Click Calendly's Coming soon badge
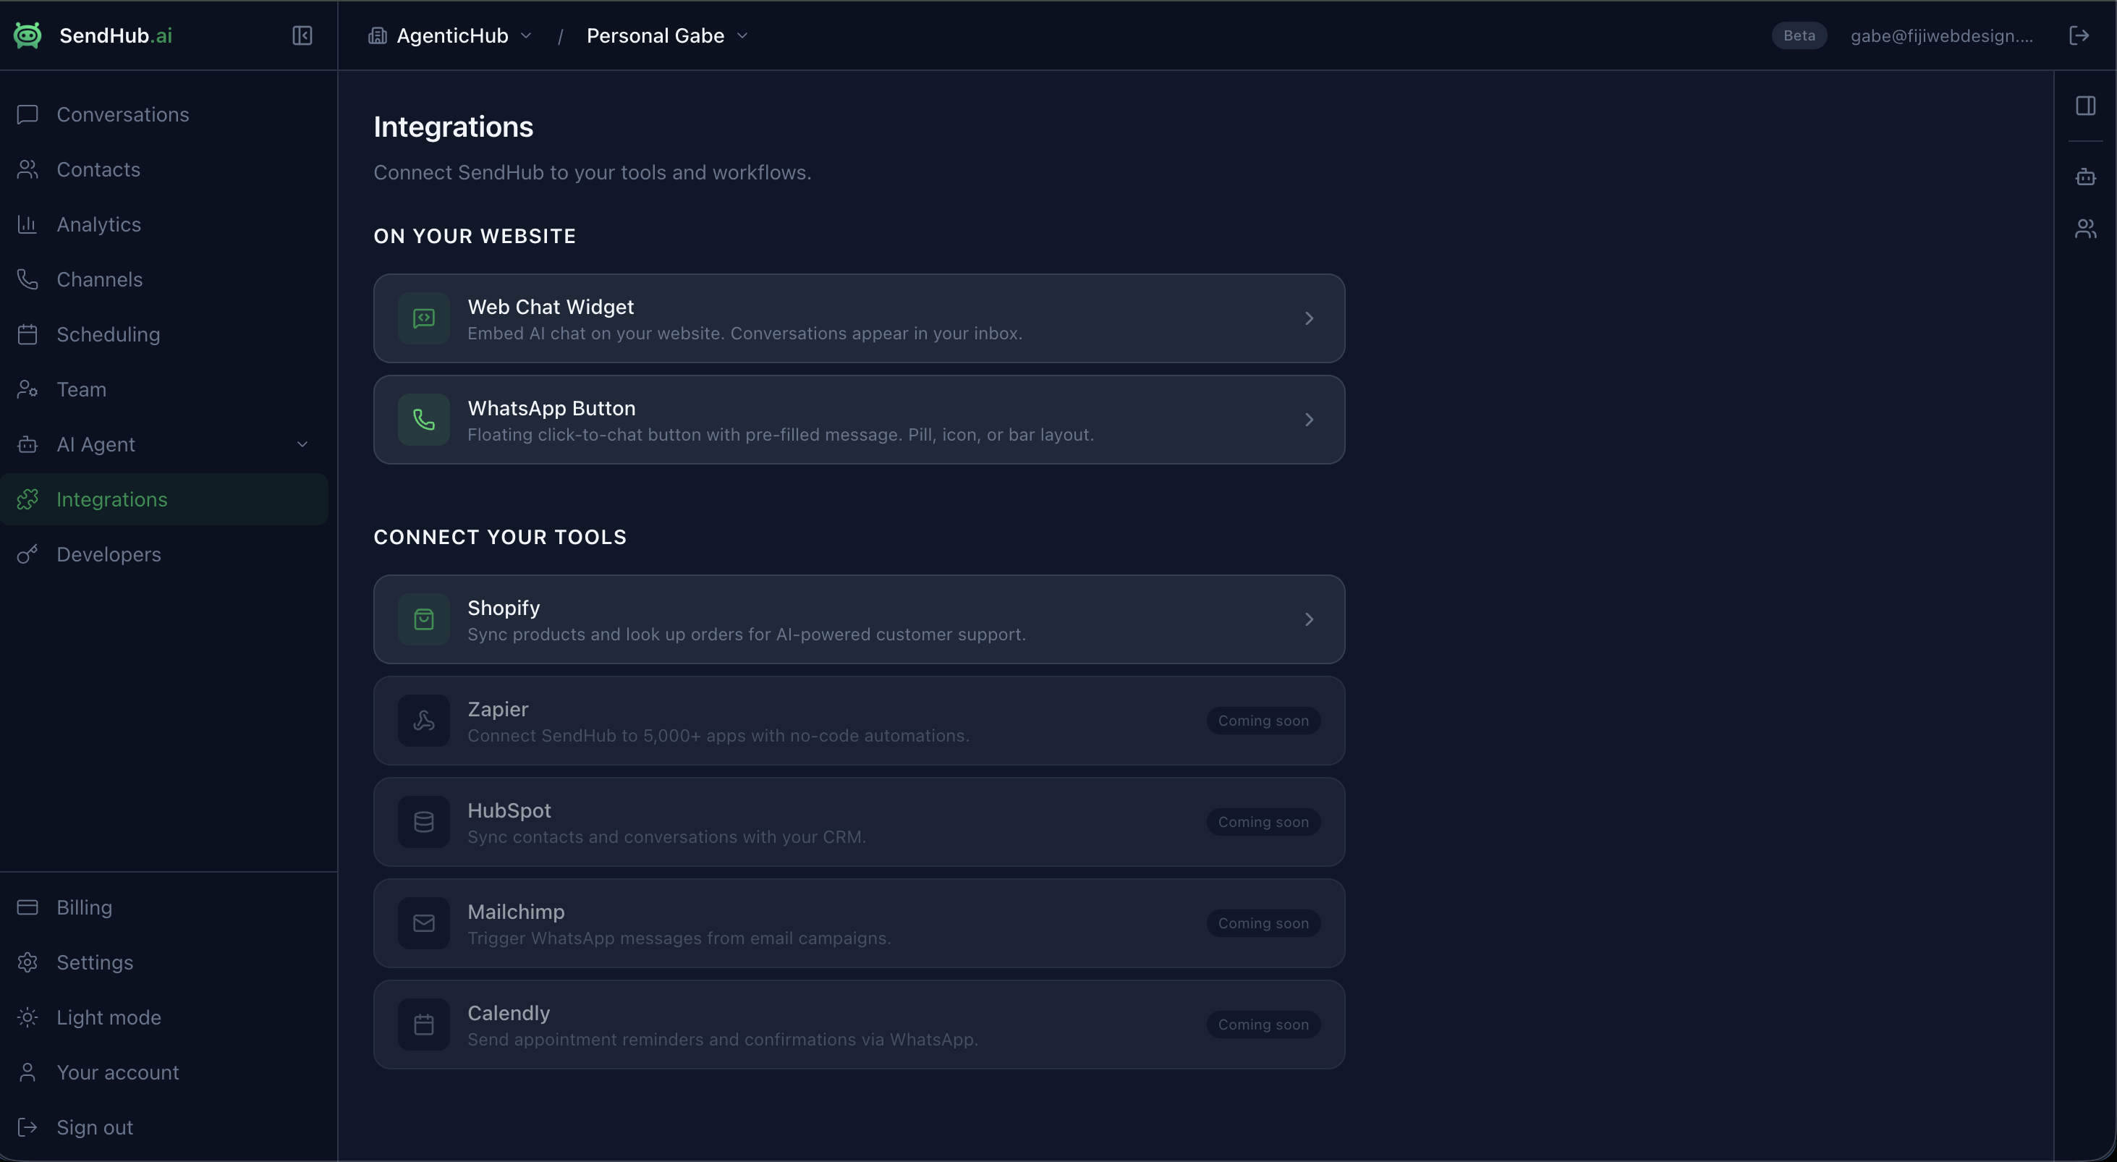Screen dimensions: 2117x1162 coord(1263,1025)
